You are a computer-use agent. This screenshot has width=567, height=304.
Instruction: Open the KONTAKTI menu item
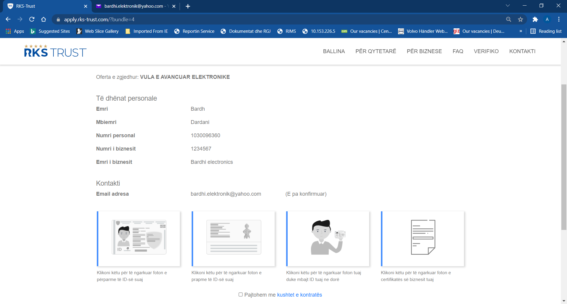click(x=522, y=51)
